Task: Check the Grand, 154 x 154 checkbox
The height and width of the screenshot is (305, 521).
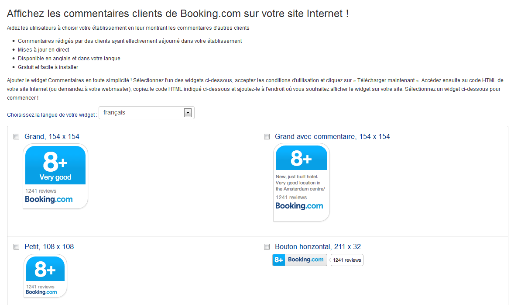Action: (x=16, y=137)
